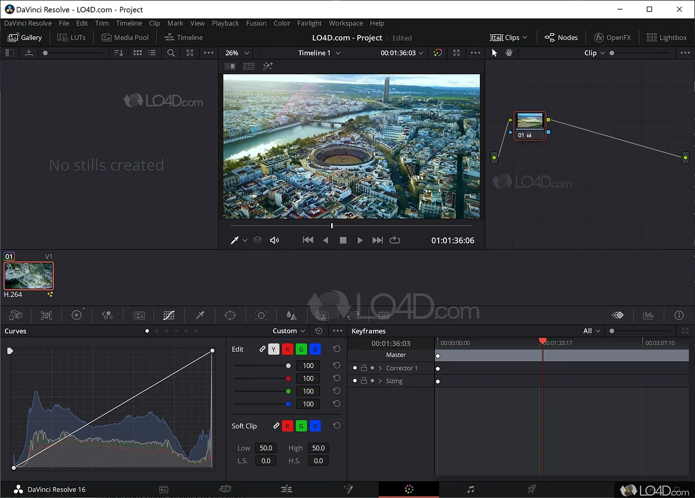Toggle the Y luminance channel button
This screenshot has width=695, height=498.
coord(274,349)
